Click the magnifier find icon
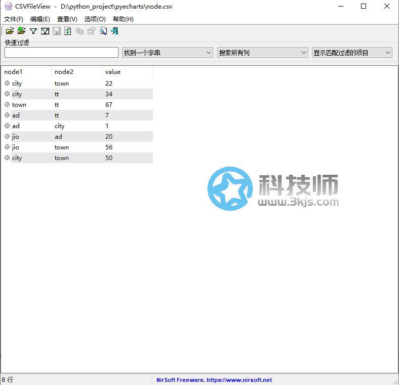Image resolution: width=399 pixels, height=385 pixels. [103, 31]
